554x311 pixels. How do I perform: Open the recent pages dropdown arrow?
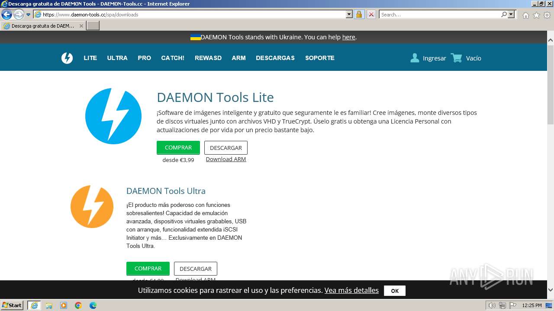29,14
